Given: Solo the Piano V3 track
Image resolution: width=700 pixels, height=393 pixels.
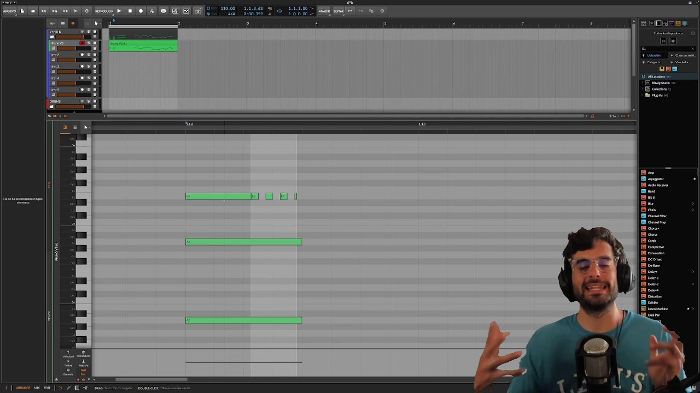Looking at the screenshot, I should [x=89, y=43].
